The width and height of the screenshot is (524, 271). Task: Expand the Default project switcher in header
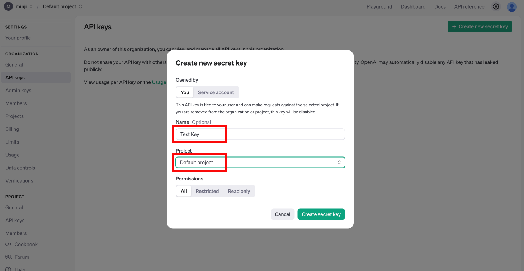click(62, 6)
